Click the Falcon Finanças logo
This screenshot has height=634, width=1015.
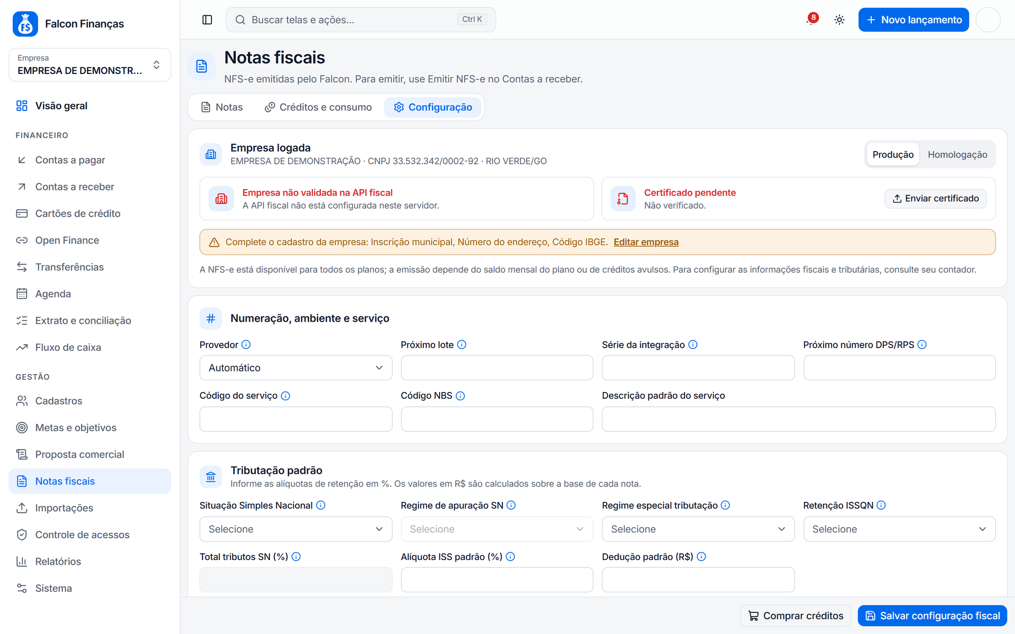[25, 24]
